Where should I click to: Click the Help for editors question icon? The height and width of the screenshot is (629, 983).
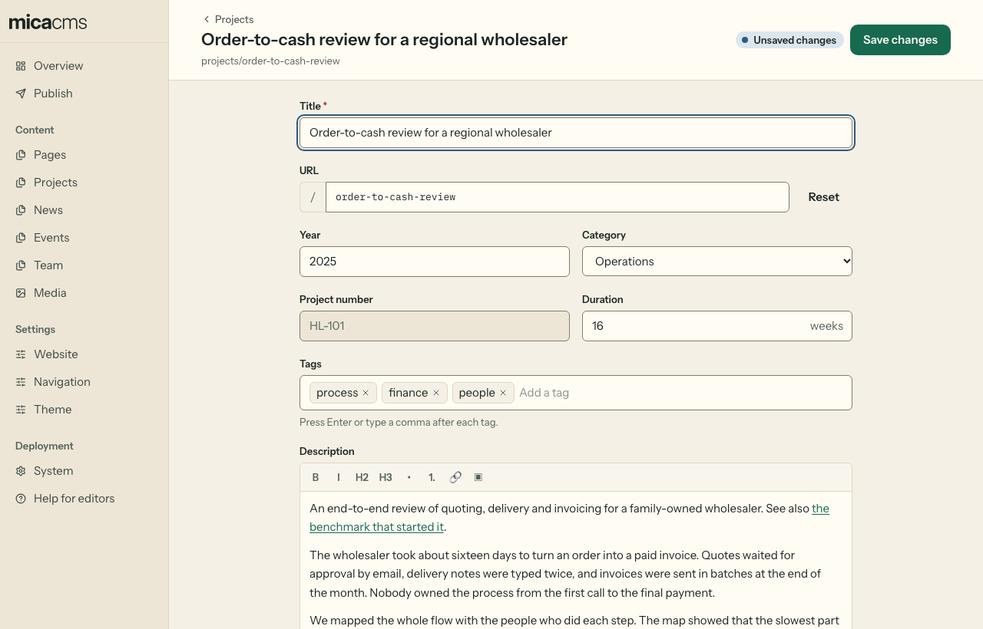[21, 499]
